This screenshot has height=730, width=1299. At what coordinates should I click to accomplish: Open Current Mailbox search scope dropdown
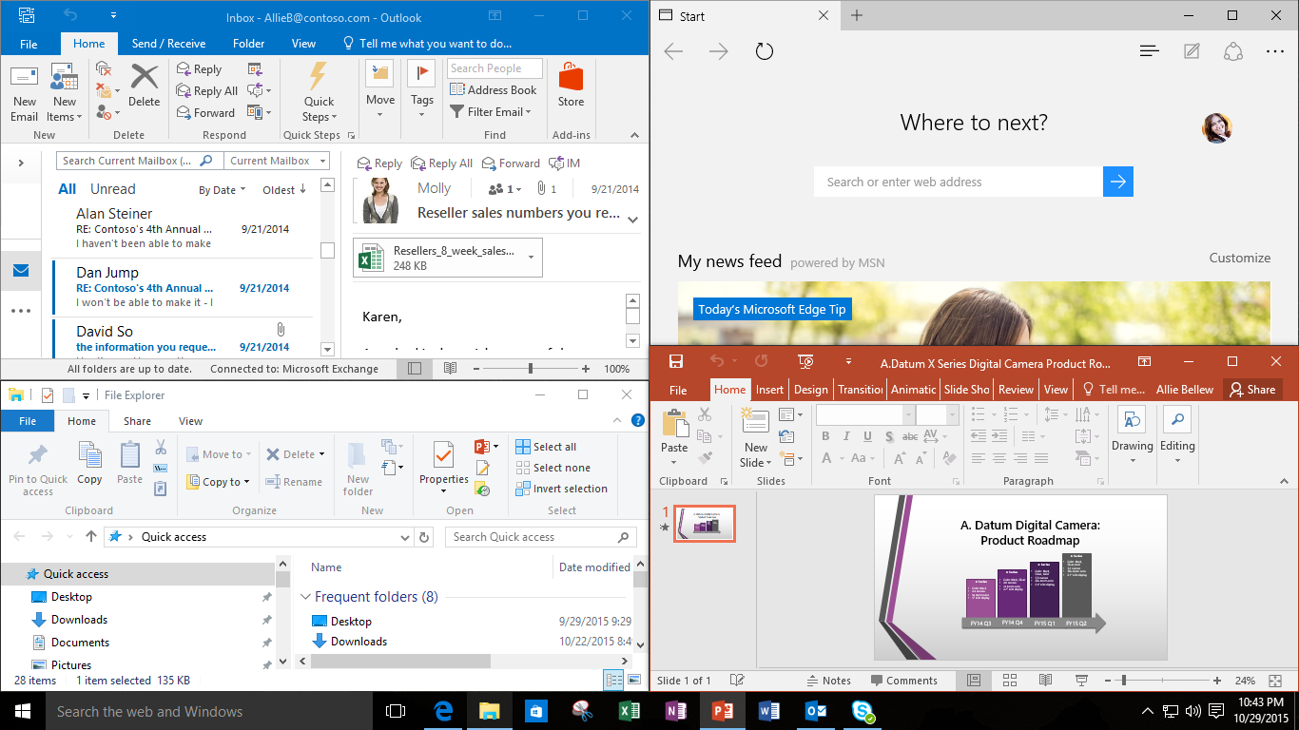(277, 161)
